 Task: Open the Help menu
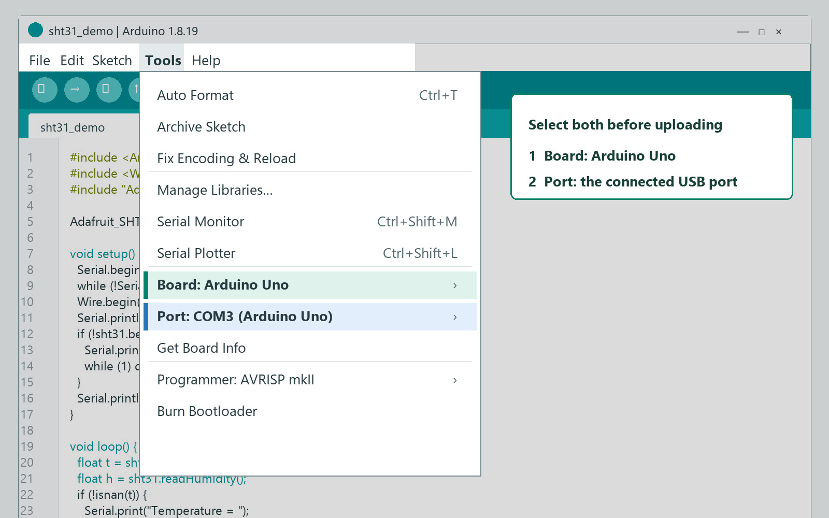206,61
